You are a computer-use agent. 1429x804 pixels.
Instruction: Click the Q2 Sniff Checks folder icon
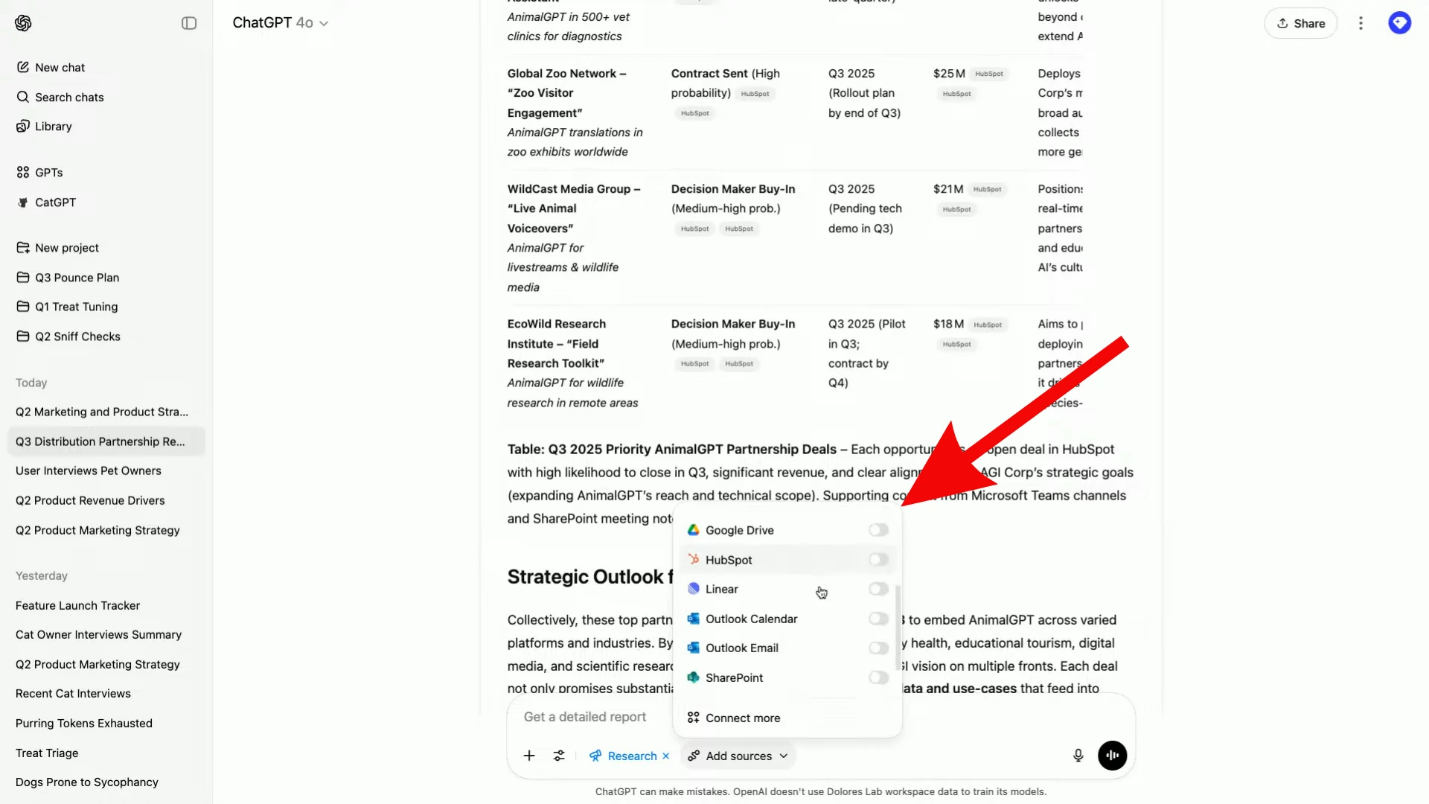coord(23,336)
